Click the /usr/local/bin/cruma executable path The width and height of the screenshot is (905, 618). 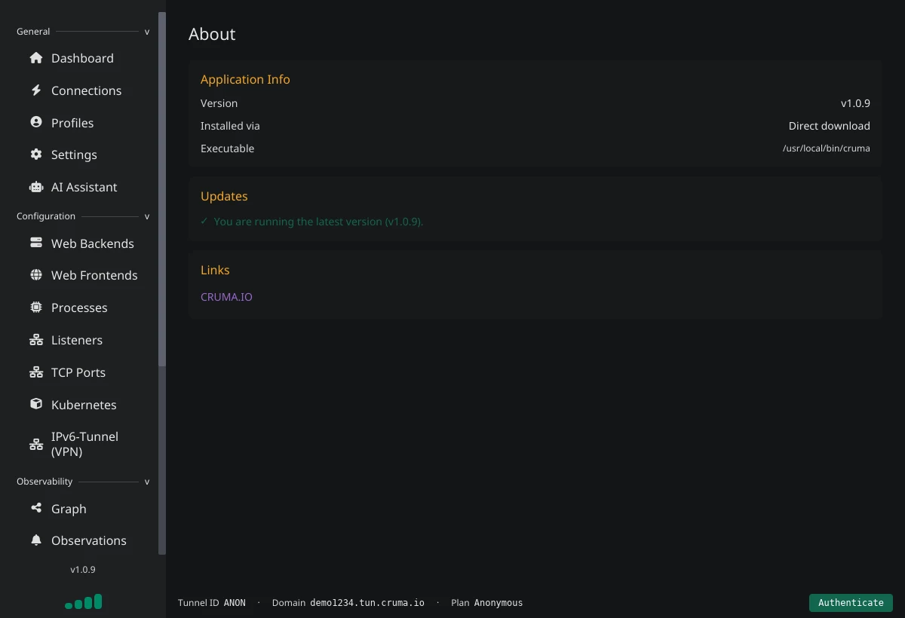tap(827, 148)
